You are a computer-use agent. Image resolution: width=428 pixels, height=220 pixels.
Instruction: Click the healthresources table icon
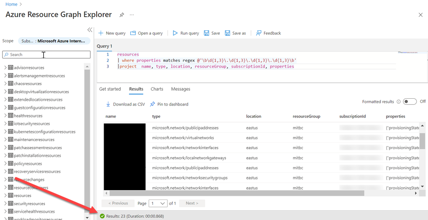pos(11,115)
